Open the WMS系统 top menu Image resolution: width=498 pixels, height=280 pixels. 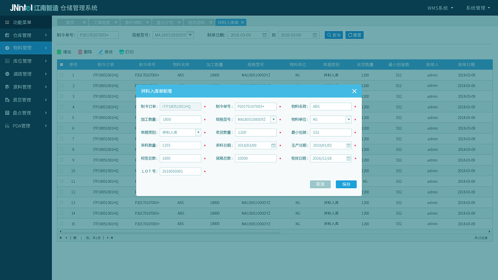click(x=440, y=8)
